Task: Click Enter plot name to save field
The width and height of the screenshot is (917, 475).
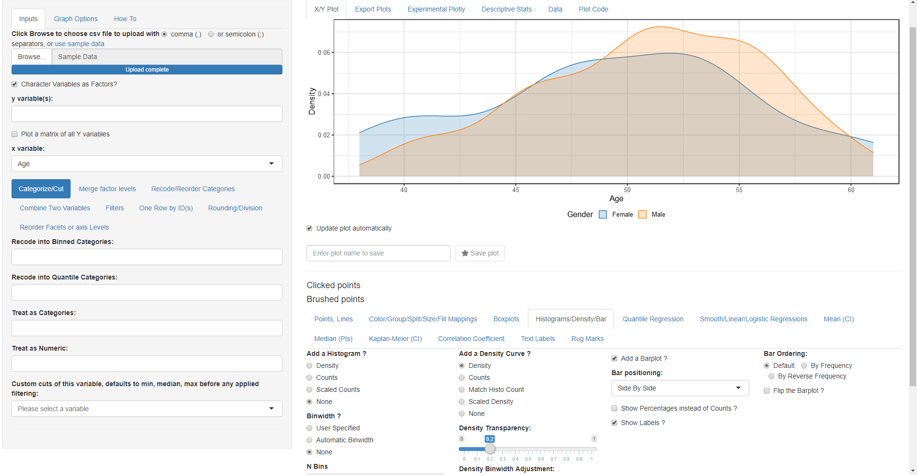Action: (379, 253)
